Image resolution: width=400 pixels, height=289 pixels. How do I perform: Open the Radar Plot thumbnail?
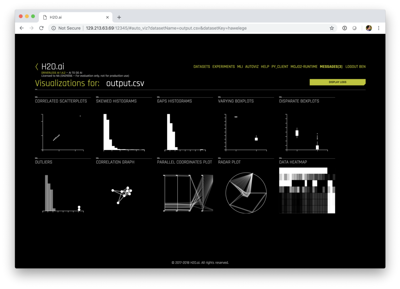pos(246,193)
